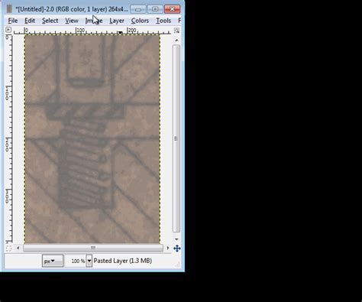The height and width of the screenshot is (302, 362).
Task: Open the Edit menu
Action: [x=30, y=21]
